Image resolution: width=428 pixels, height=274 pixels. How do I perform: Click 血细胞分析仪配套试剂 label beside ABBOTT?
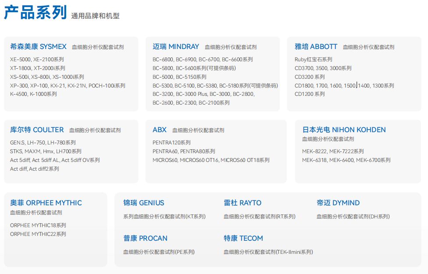point(368,47)
